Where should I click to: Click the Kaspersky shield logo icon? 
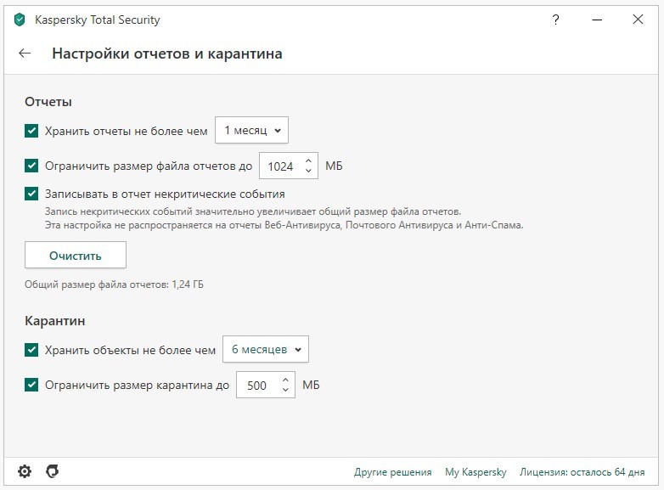pos(20,20)
